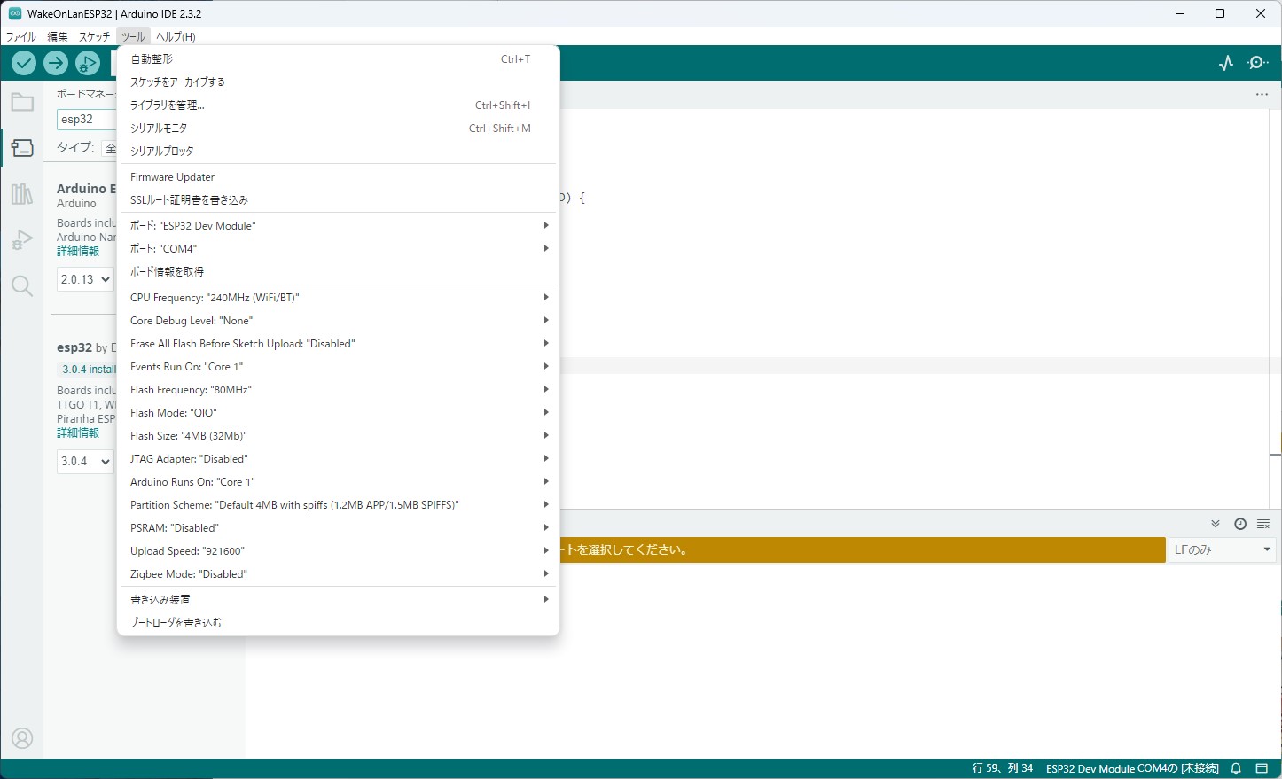
Task: Choose シリアルモニタ in the tools menu
Action: tap(338, 129)
